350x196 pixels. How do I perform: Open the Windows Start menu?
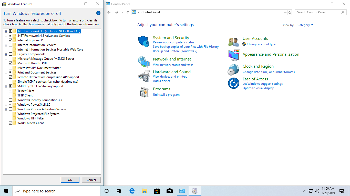coord(6,191)
